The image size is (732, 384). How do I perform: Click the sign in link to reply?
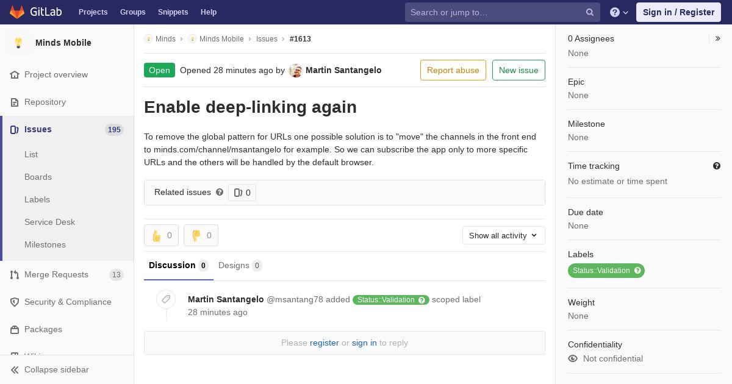pos(364,343)
